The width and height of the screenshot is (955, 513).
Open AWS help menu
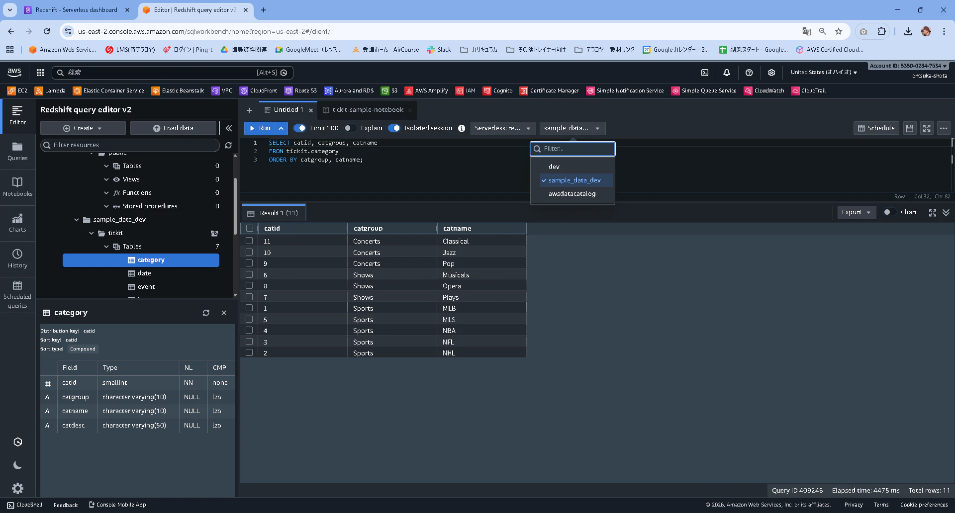click(x=749, y=73)
